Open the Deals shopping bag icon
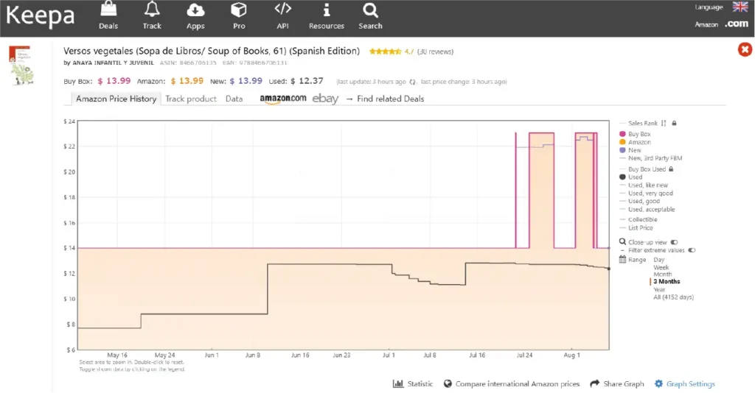The width and height of the screenshot is (755, 393). point(108,9)
